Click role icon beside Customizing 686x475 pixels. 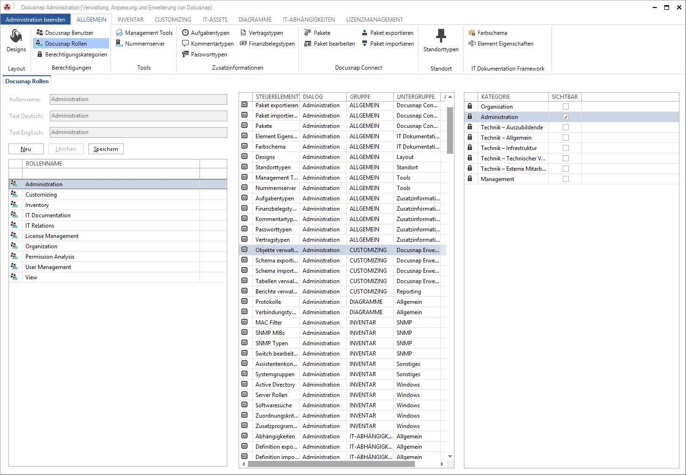(14, 194)
